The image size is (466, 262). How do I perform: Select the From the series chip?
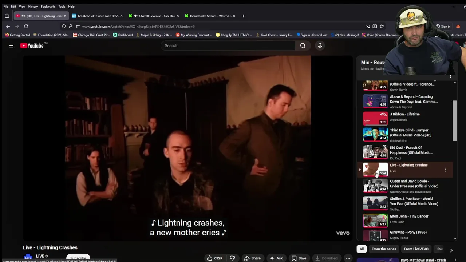click(x=384, y=249)
